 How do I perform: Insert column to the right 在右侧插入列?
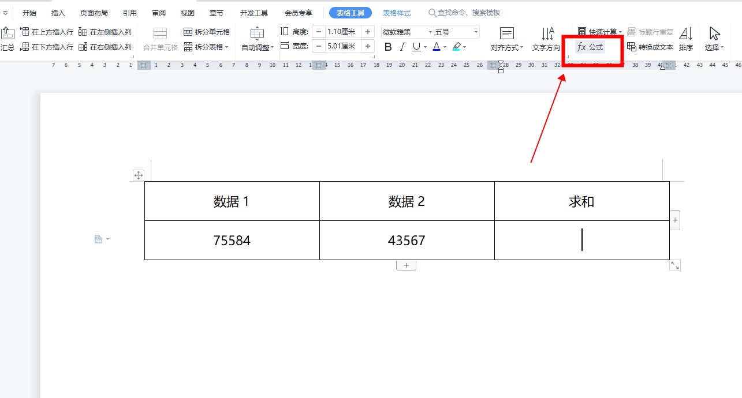(x=105, y=47)
